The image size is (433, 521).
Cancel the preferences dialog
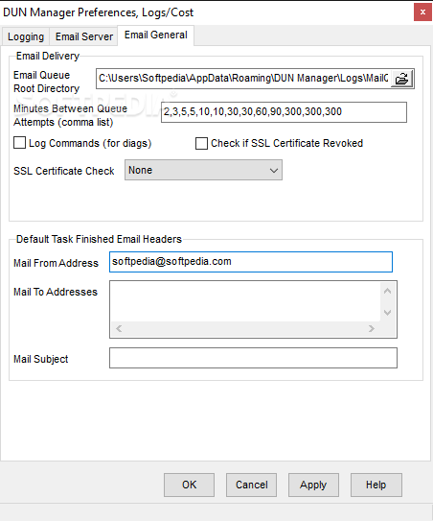[252, 485]
